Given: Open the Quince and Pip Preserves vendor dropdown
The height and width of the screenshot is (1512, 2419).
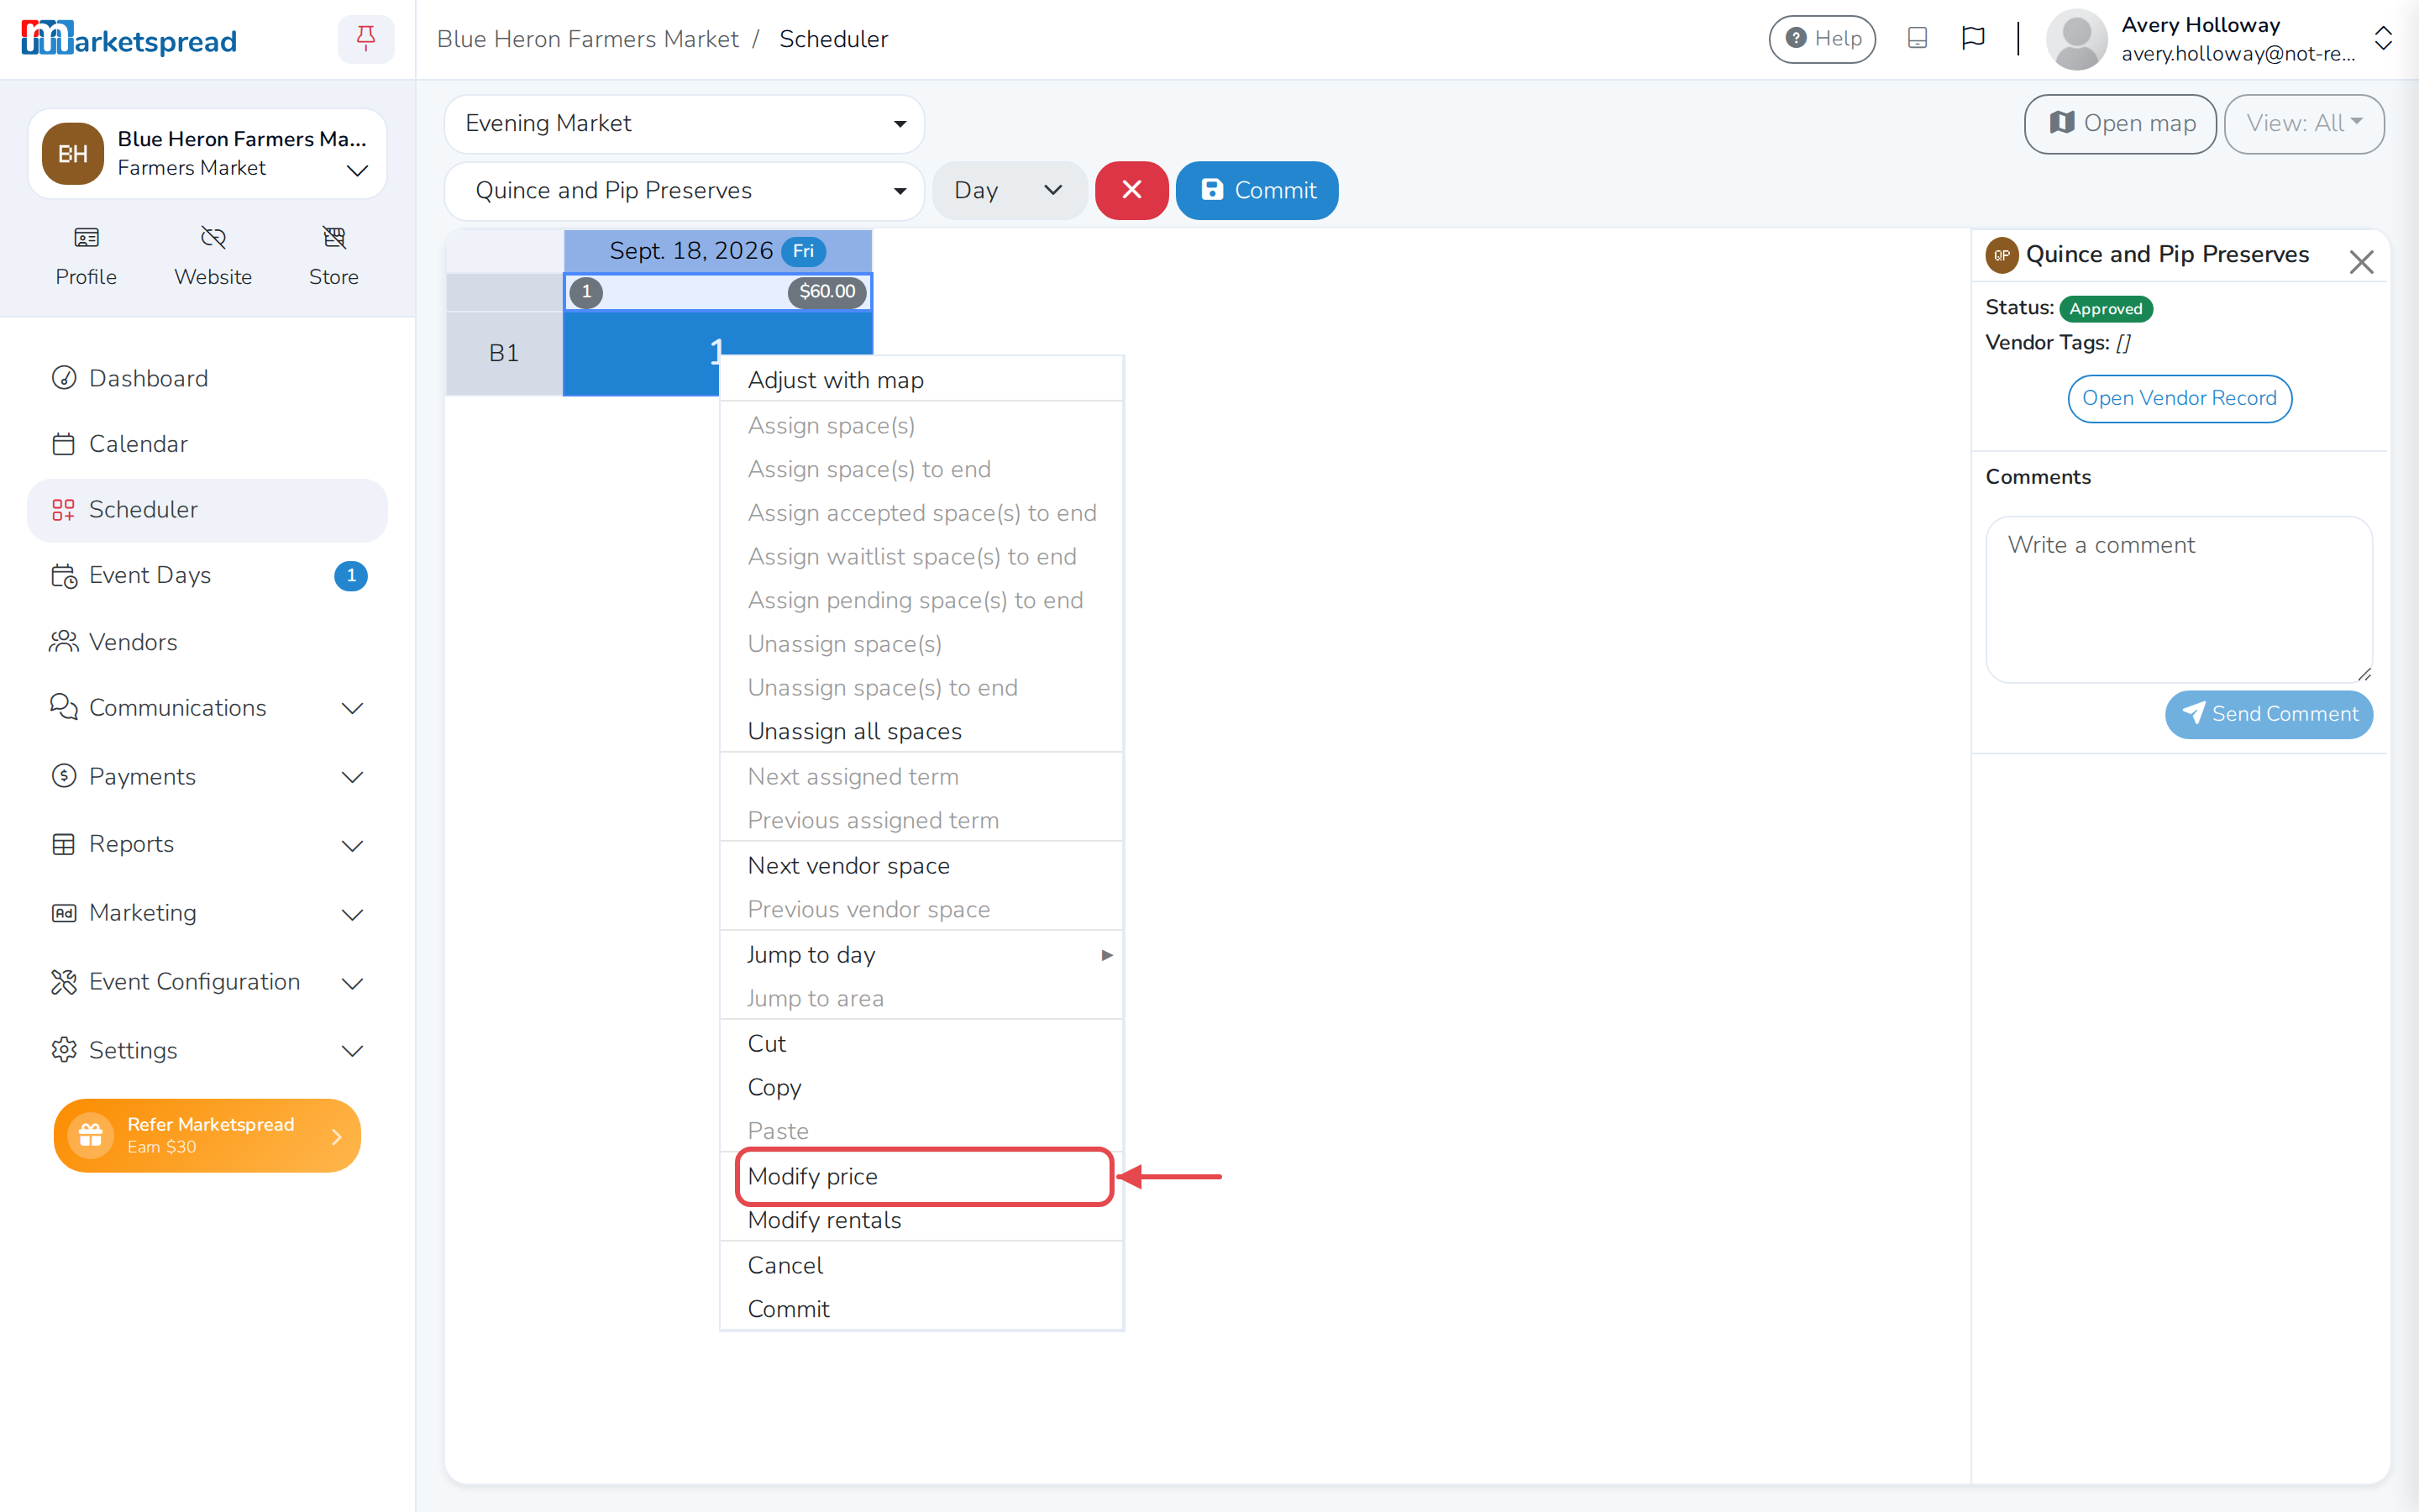Looking at the screenshot, I should 684,190.
